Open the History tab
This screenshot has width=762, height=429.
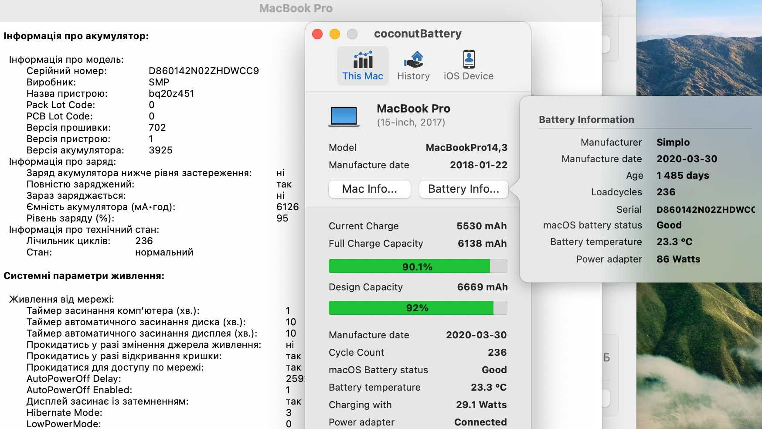(413, 66)
